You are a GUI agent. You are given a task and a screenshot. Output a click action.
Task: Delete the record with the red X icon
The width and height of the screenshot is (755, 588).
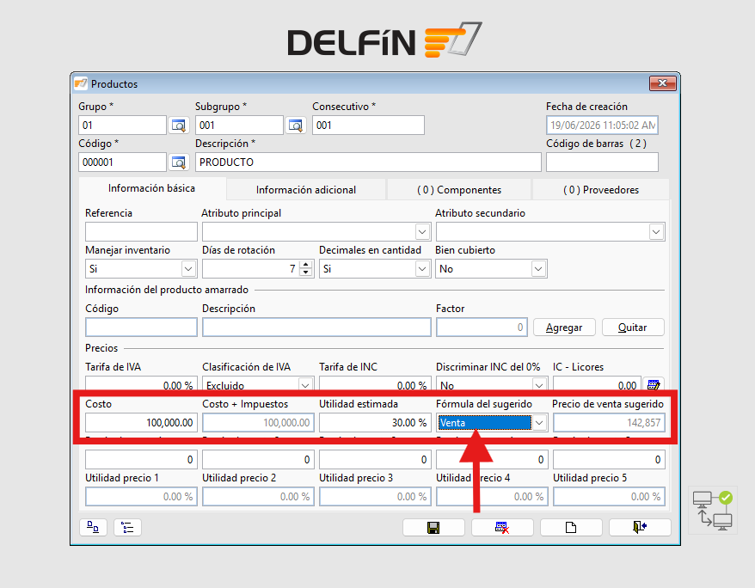pyautogui.click(x=502, y=527)
